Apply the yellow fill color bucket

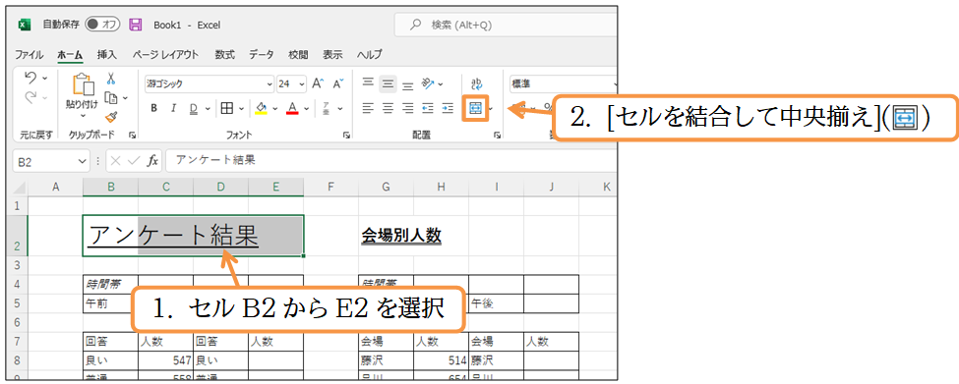pyautogui.click(x=262, y=109)
